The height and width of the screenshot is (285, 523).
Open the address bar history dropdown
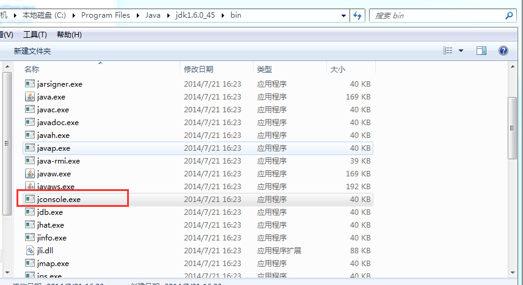point(343,15)
